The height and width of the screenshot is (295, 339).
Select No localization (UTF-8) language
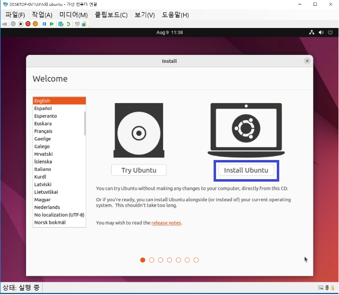point(59,215)
